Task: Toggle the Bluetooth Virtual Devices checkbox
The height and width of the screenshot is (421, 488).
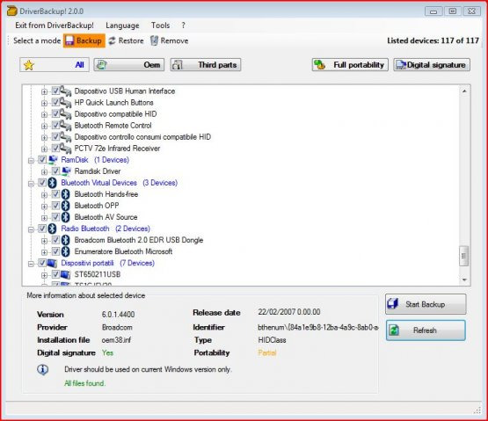Action: coord(42,183)
